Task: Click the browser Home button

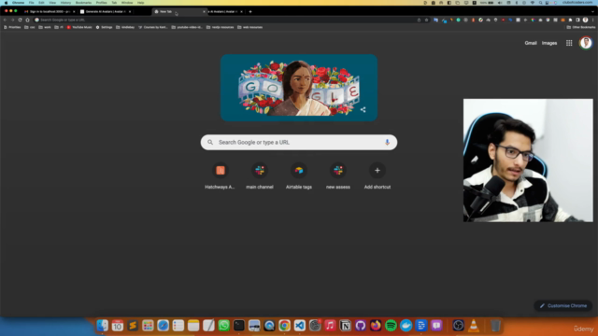Action: (27, 20)
